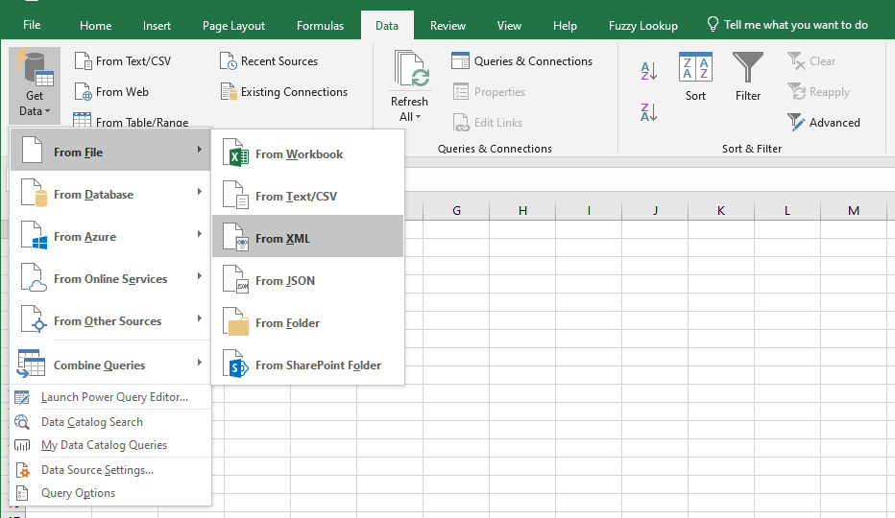Click the Reapply filter button
The height and width of the screenshot is (518, 895).
(818, 92)
